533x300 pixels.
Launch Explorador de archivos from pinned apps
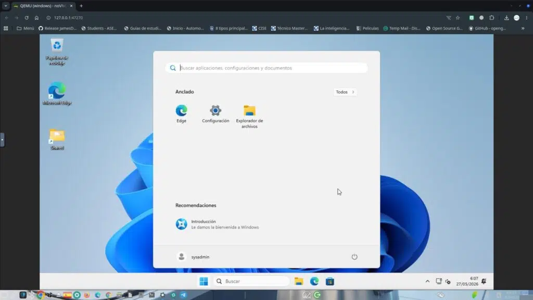249,117
